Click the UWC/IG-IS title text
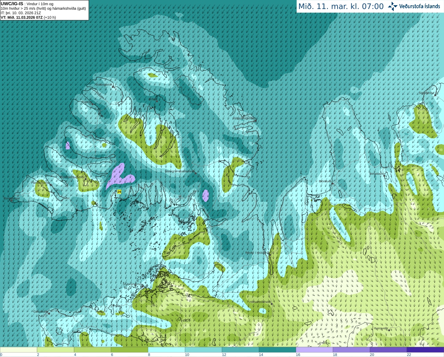Viewport: 444px width, 357px height. pyautogui.click(x=12, y=3)
